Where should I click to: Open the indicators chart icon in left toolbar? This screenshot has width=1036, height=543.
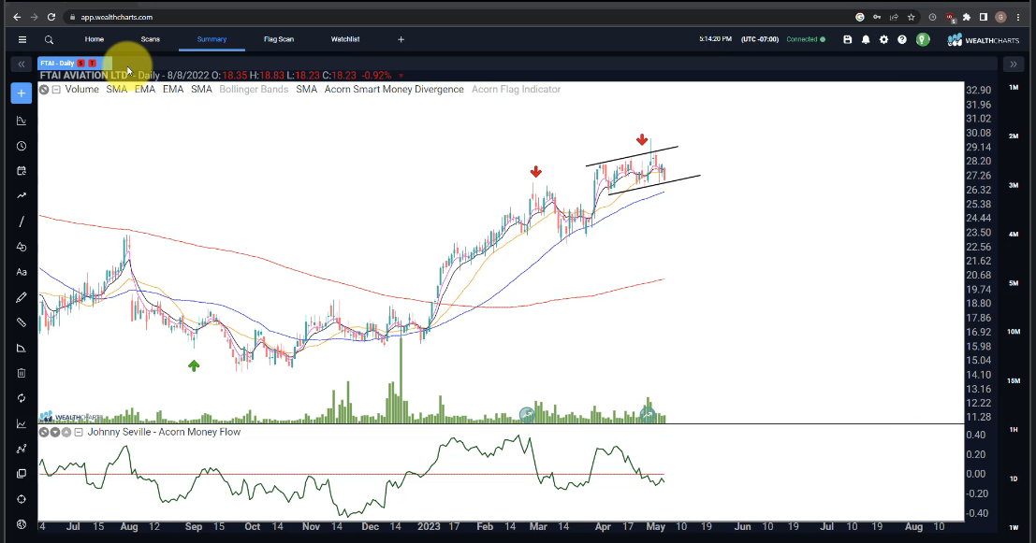22,121
